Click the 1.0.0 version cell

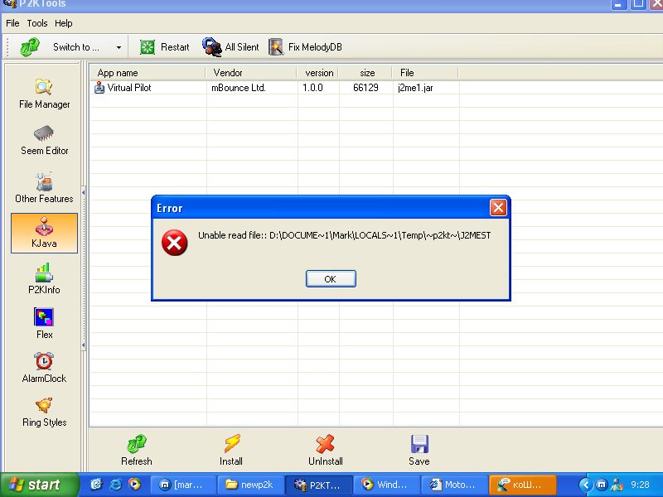(x=312, y=88)
